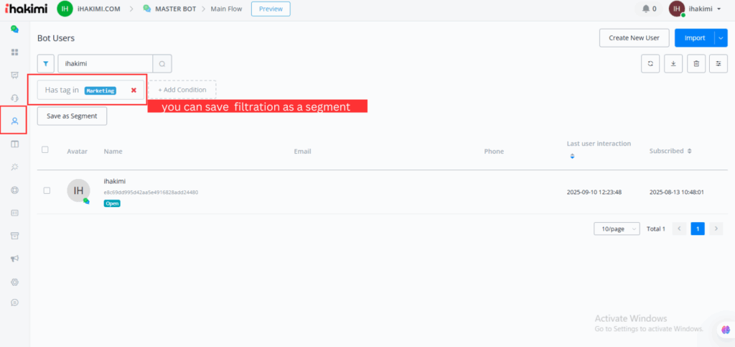This screenshot has height=347, width=735.
Task: Click the refresh users list icon
Action: click(x=650, y=64)
